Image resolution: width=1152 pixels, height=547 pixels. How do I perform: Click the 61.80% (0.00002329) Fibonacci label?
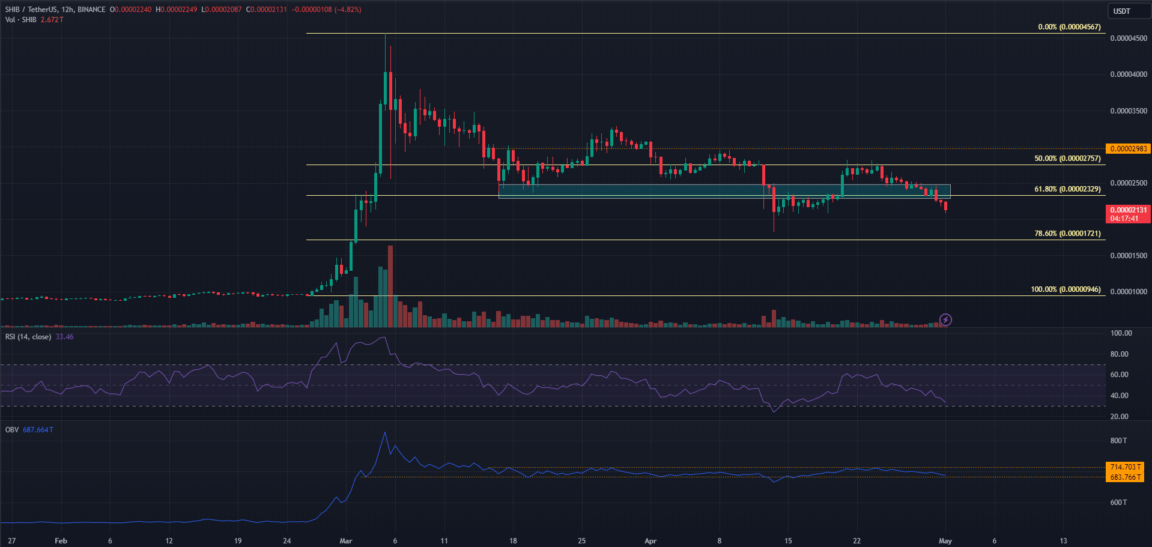(1067, 189)
